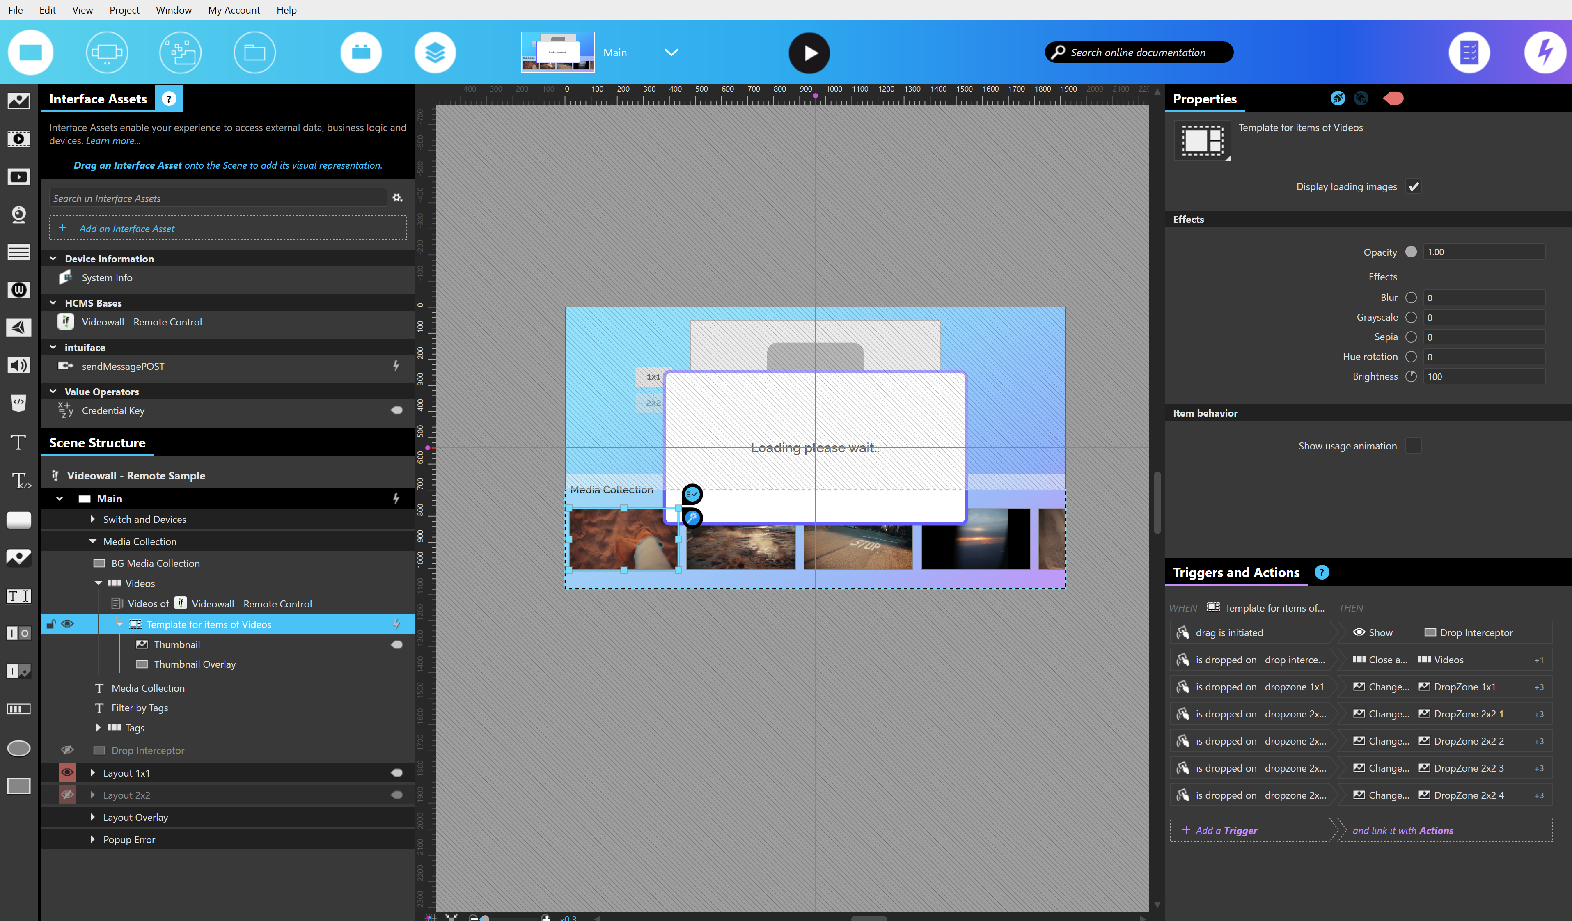Image resolution: width=1572 pixels, height=921 pixels.
Task: Select the rectangle shape tool
Action: coord(19,786)
